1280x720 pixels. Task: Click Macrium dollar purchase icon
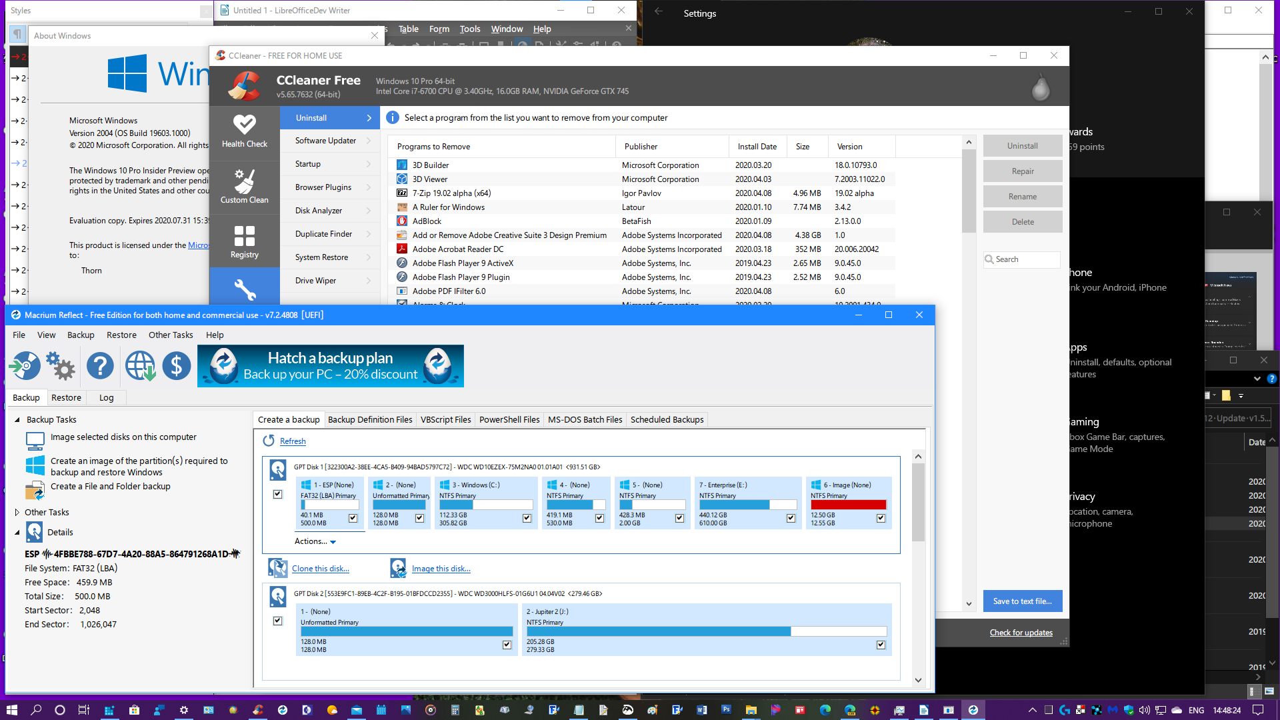[177, 366]
